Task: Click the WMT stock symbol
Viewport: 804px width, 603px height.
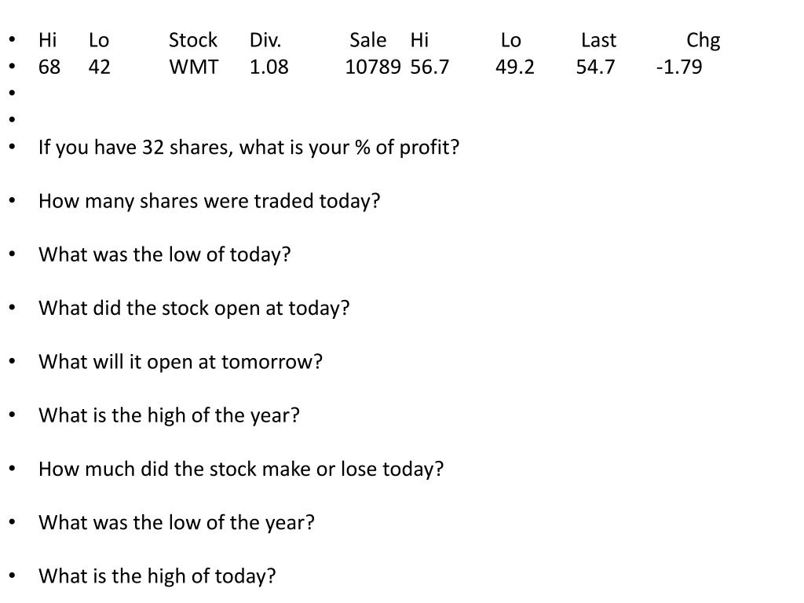Action: 194,67
